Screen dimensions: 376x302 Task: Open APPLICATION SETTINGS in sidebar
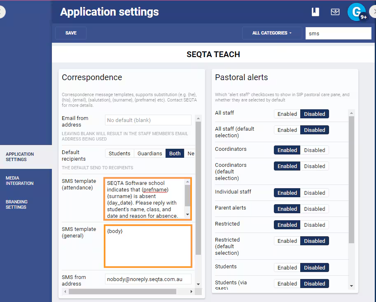pyautogui.click(x=26, y=157)
